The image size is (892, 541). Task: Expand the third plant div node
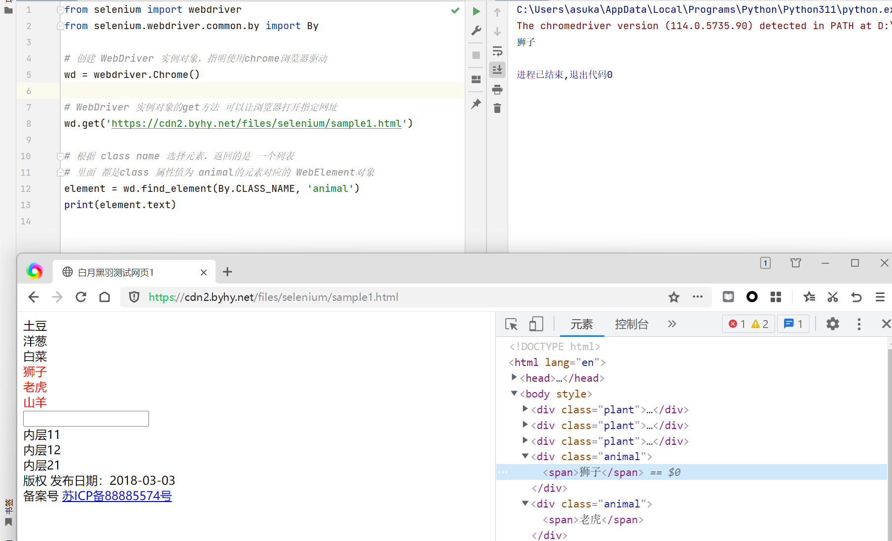[x=525, y=440]
